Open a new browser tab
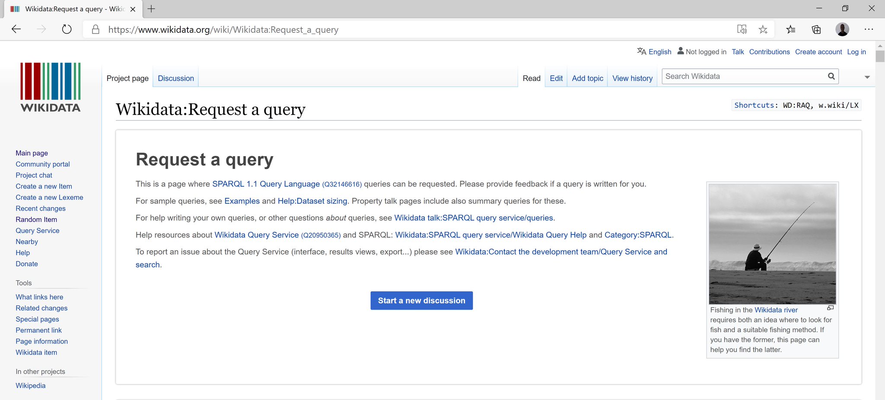The image size is (885, 400). tap(151, 9)
